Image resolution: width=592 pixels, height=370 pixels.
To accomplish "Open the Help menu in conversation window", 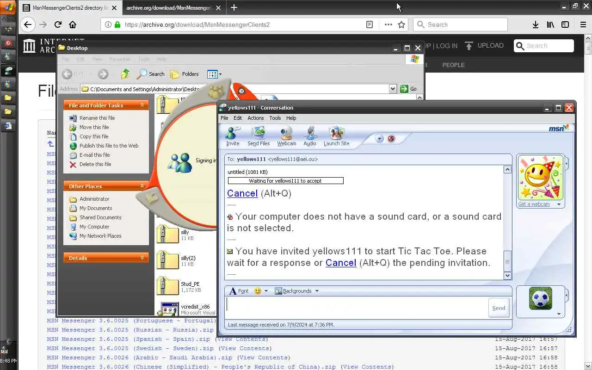I will point(291,118).
